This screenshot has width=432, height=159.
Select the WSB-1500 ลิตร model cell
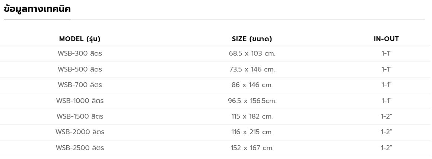(80, 116)
